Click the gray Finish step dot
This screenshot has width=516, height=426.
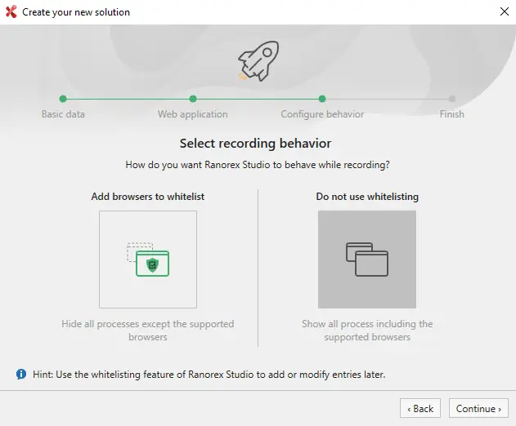[451, 99]
